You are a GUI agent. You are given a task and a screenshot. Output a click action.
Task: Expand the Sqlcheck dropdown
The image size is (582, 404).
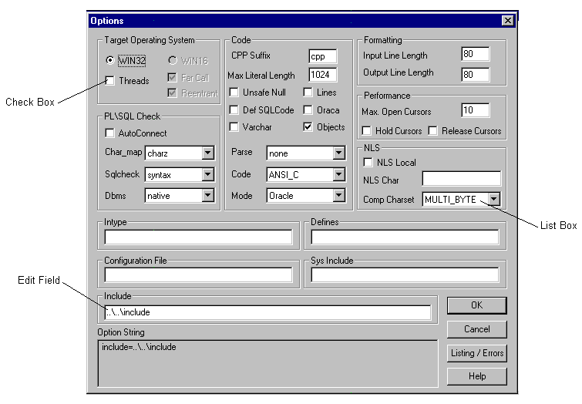(x=207, y=175)
